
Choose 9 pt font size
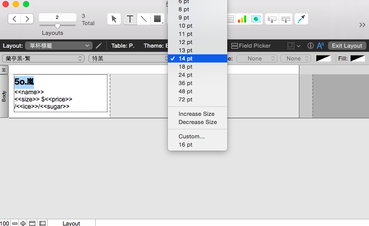coord(198,17)
